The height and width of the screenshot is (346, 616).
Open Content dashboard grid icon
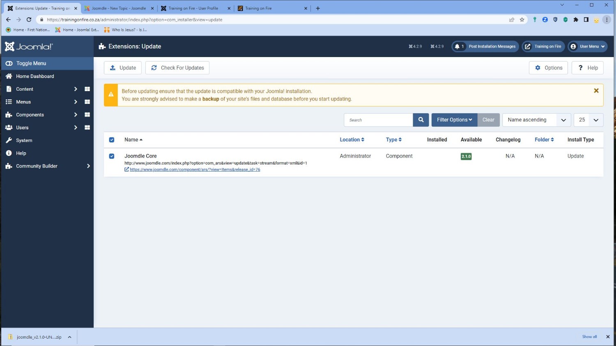tap(87, 89)
